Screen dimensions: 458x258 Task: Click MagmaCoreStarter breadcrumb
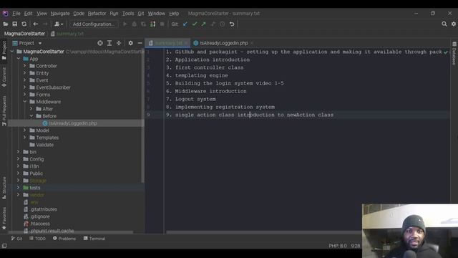coord(24,34)
